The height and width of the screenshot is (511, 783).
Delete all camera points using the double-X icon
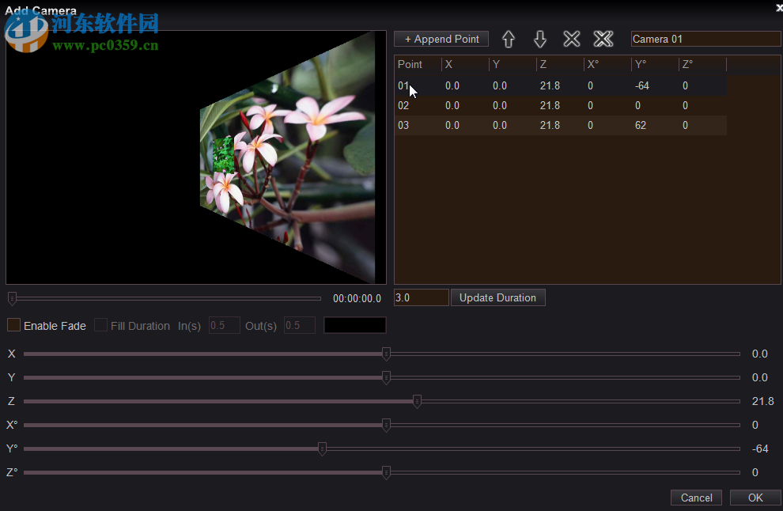[x=603, y=38]
